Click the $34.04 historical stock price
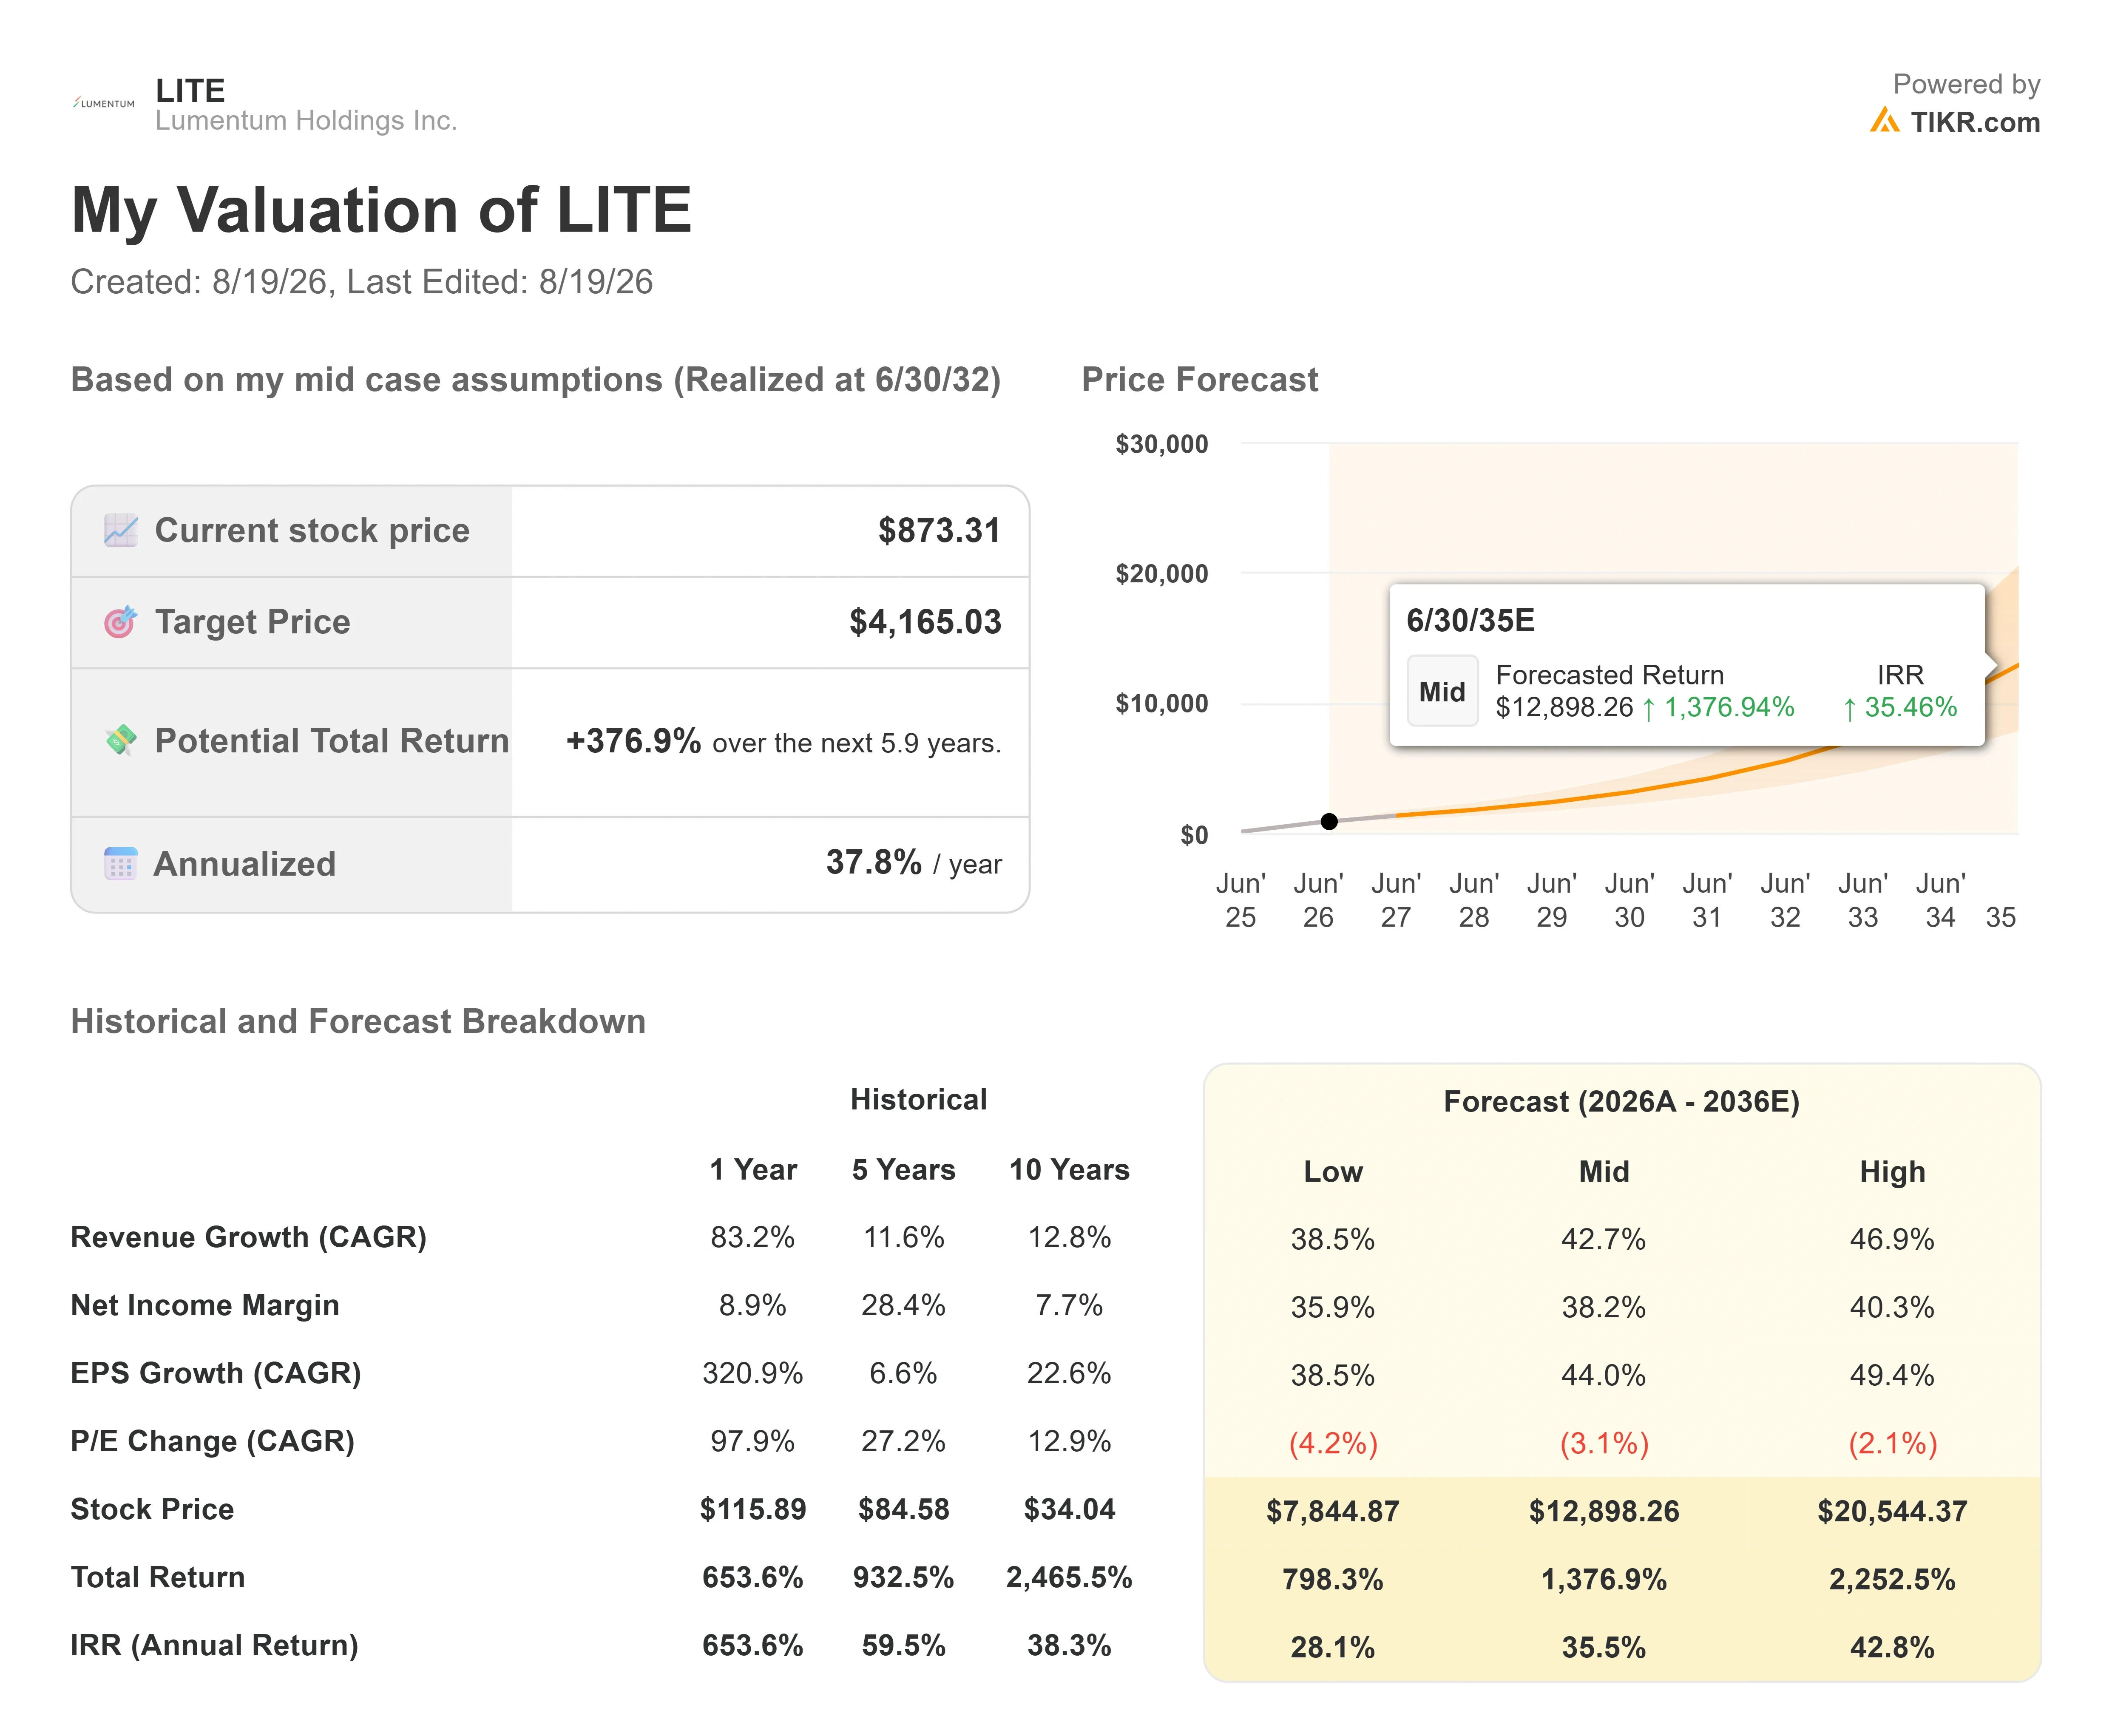 (1069, 1510)
